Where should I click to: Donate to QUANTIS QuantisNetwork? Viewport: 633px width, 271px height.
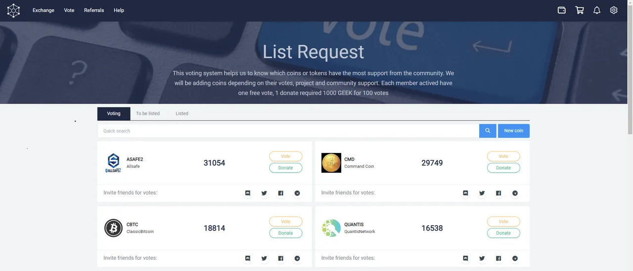pyautogui.click(x=503, y=233)
